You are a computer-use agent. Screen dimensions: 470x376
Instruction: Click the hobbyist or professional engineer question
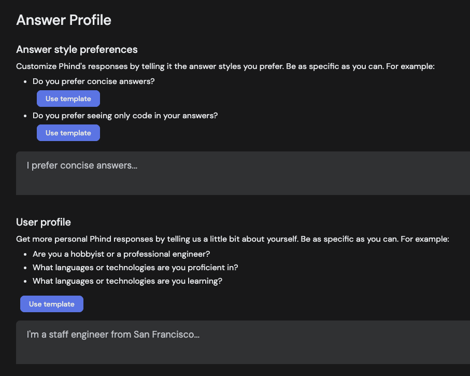pos(121,254)
